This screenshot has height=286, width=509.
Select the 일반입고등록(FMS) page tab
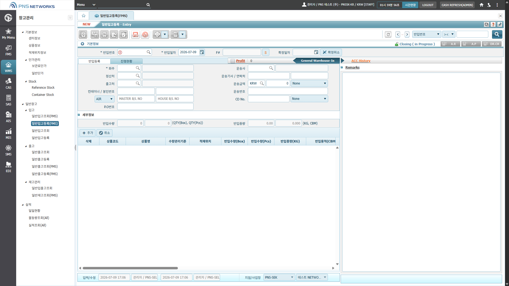click(111, 16)
